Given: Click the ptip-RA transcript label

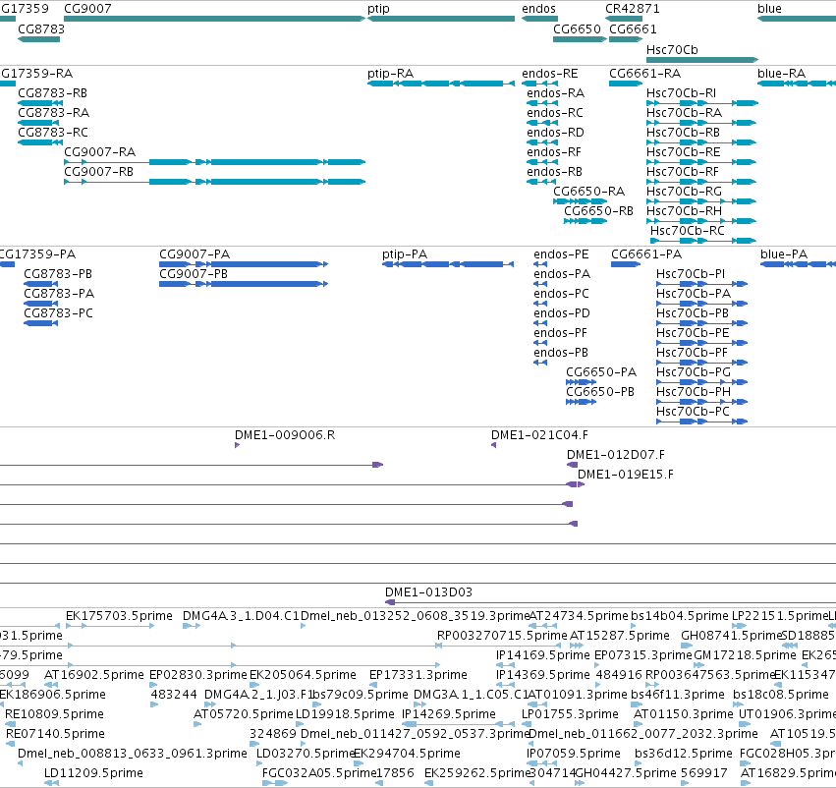Looking at the screenshot, I should coord(390,74).
